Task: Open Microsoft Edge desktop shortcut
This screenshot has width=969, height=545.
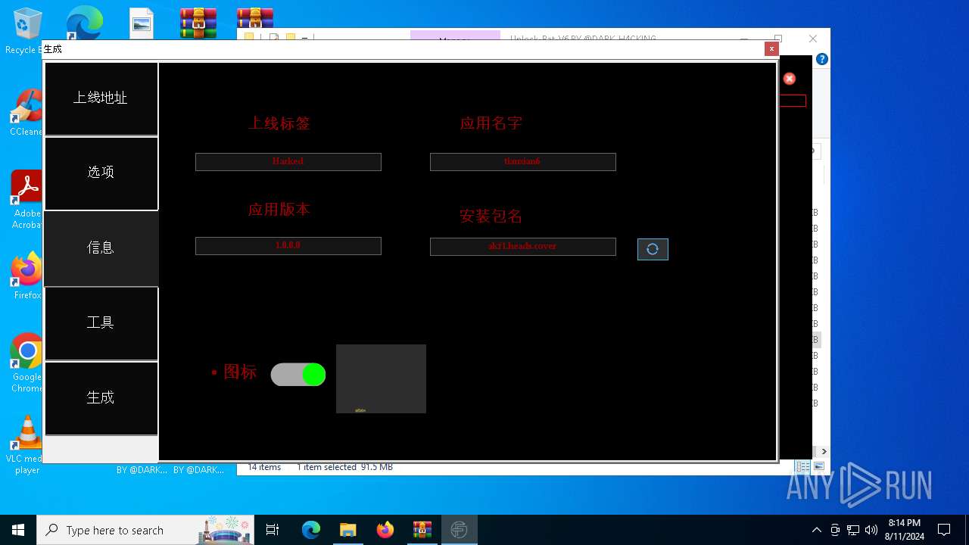Action: point(84,23)
